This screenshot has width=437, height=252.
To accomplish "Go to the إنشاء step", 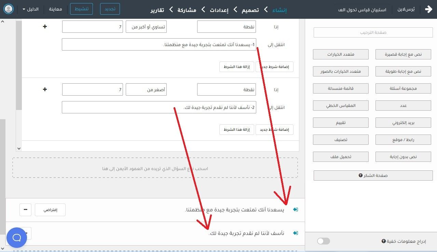I will [x=279, y=10].
